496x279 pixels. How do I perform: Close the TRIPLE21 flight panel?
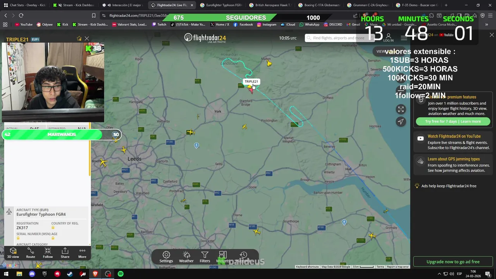click(87, 39)
